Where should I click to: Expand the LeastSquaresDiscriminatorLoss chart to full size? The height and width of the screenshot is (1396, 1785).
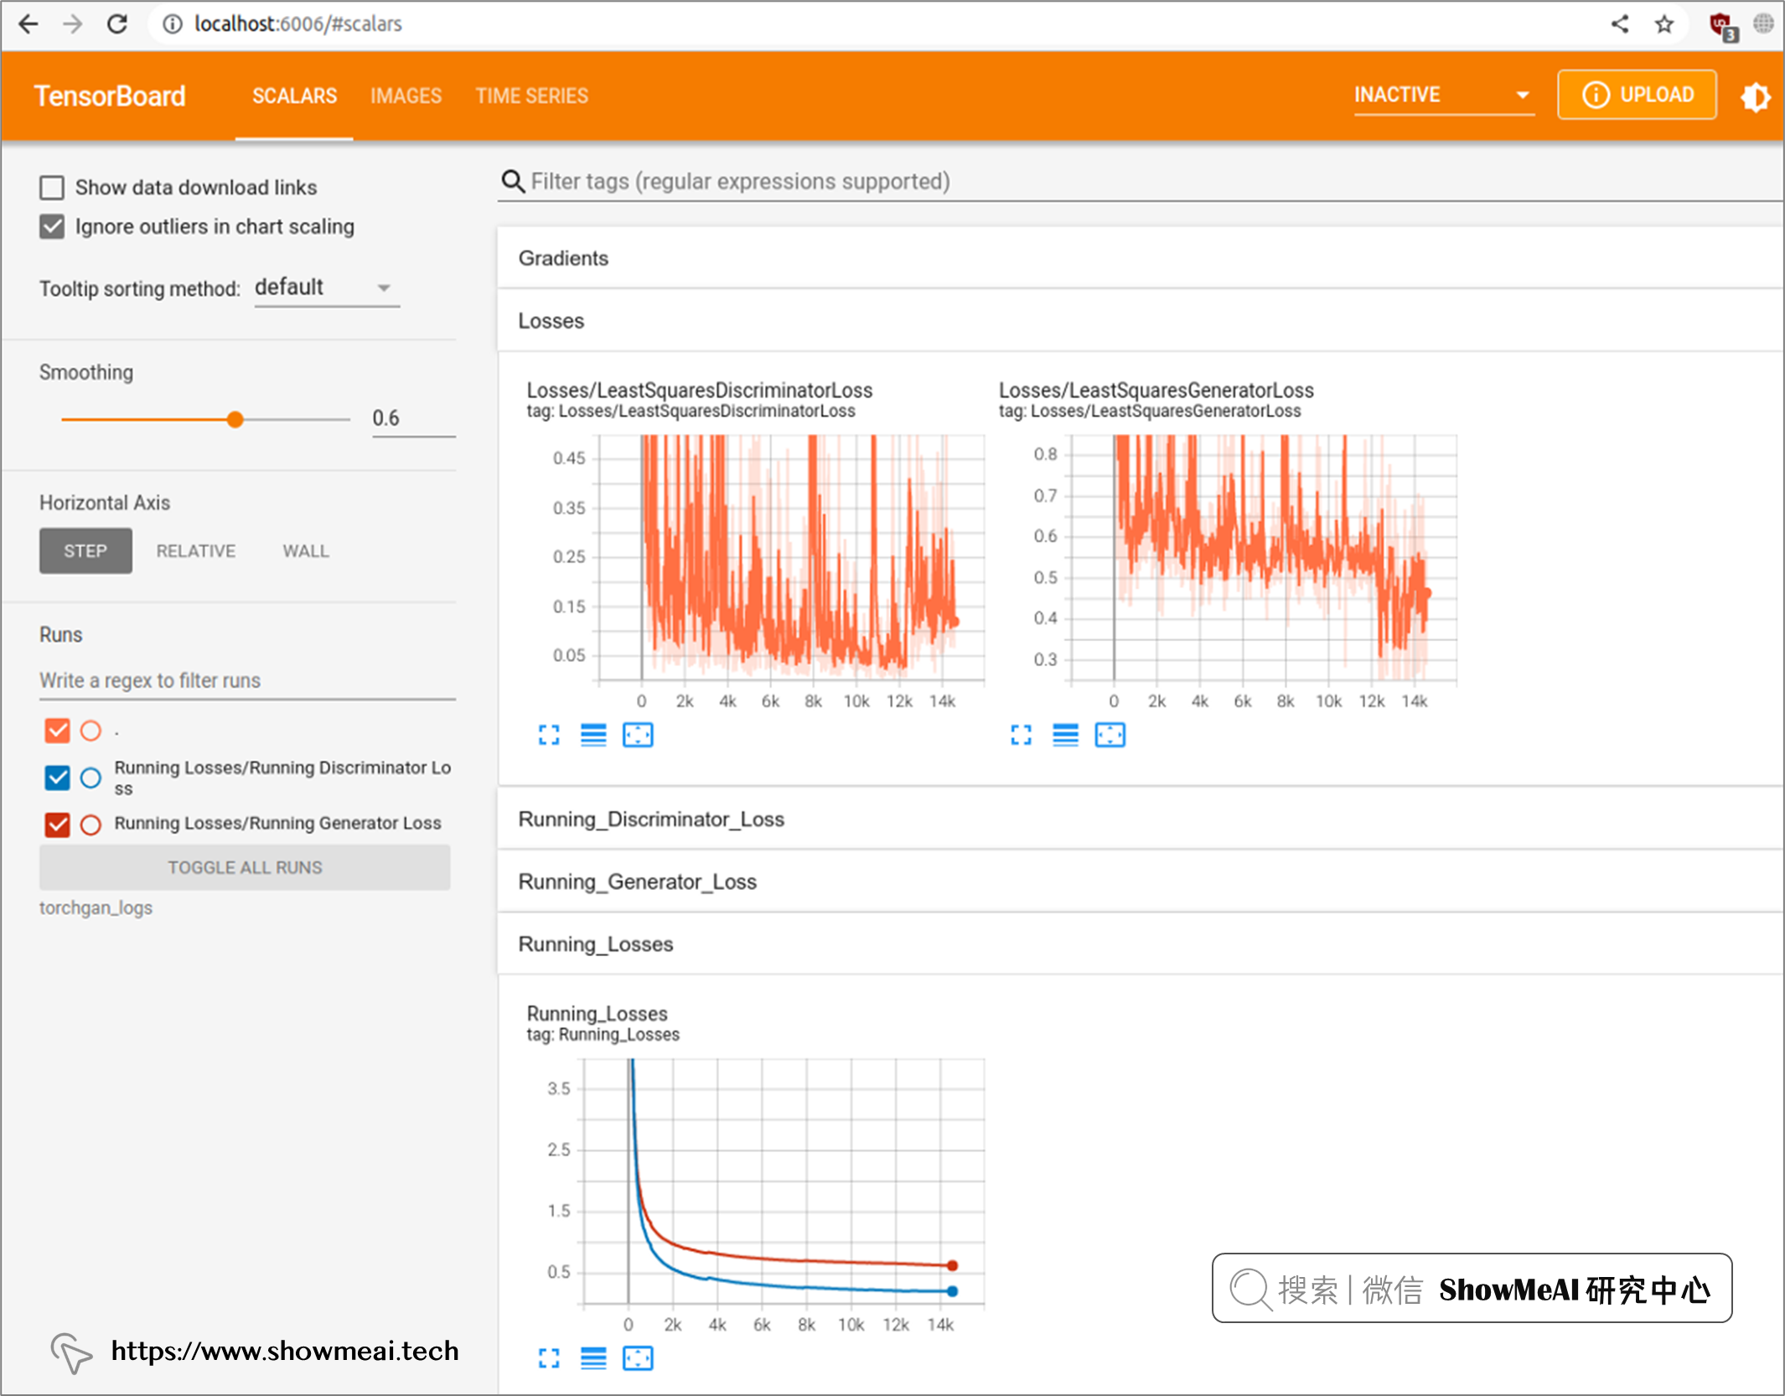point(549,735)
